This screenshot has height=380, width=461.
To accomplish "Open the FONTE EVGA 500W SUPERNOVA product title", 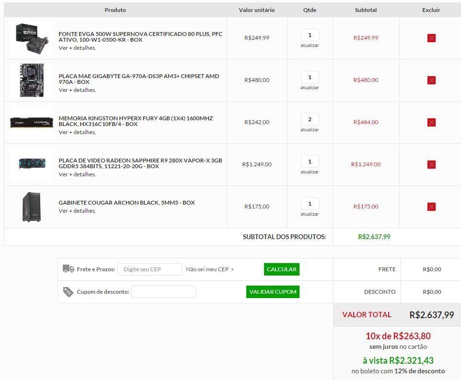I will coord(140,37).
